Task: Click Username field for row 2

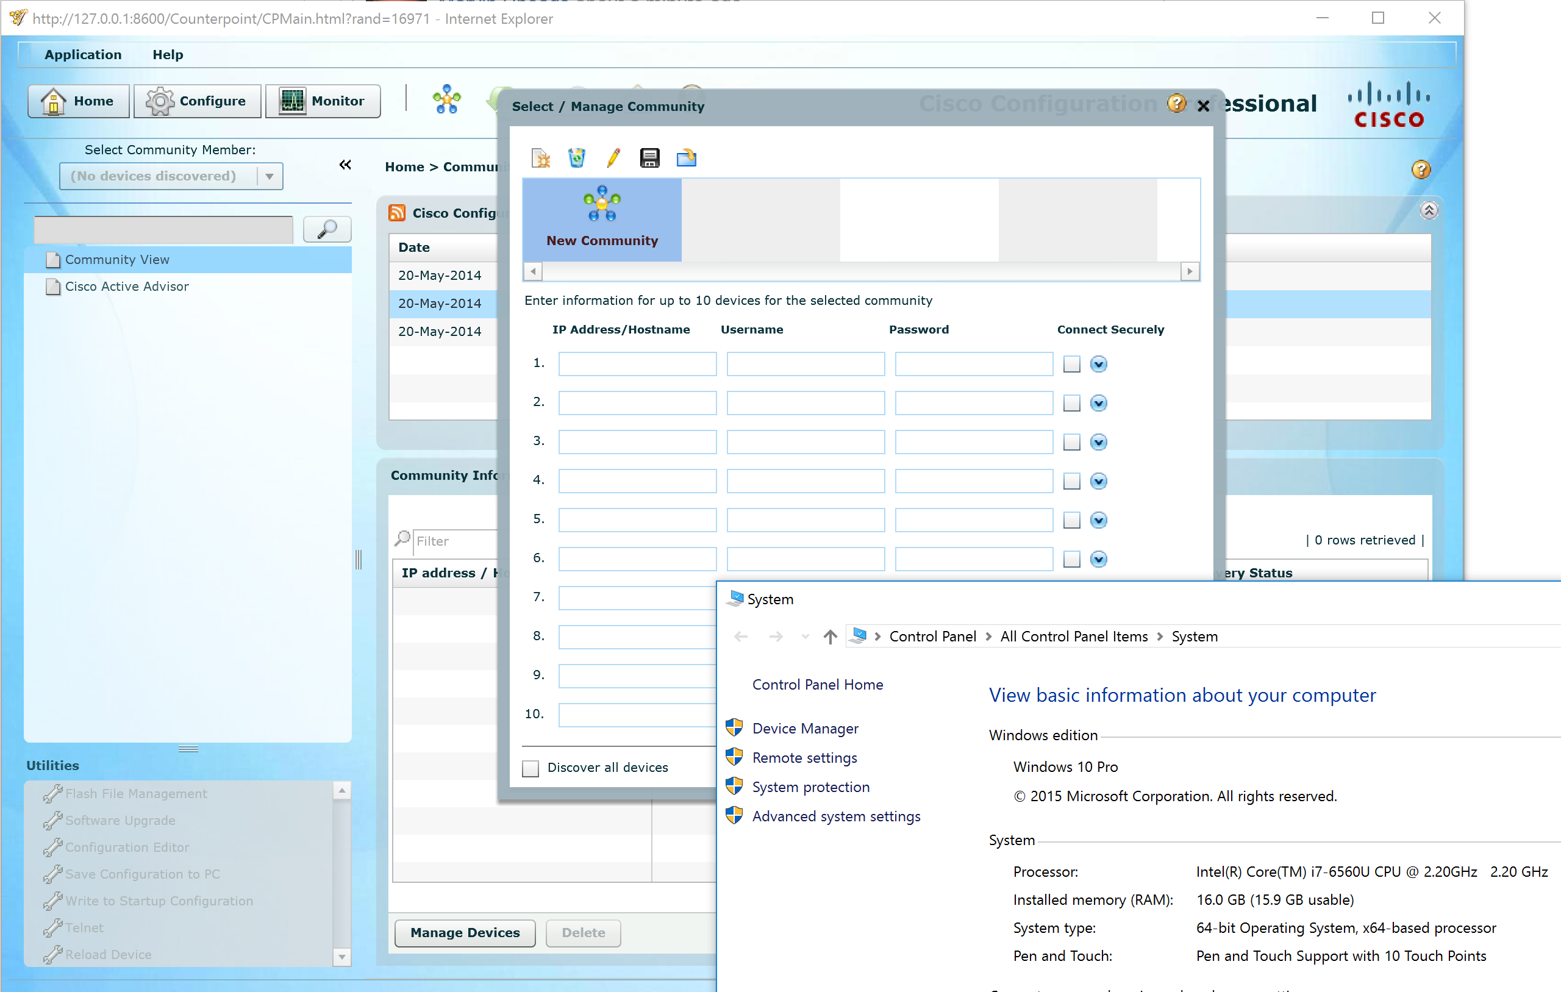Action: [806, 402]
